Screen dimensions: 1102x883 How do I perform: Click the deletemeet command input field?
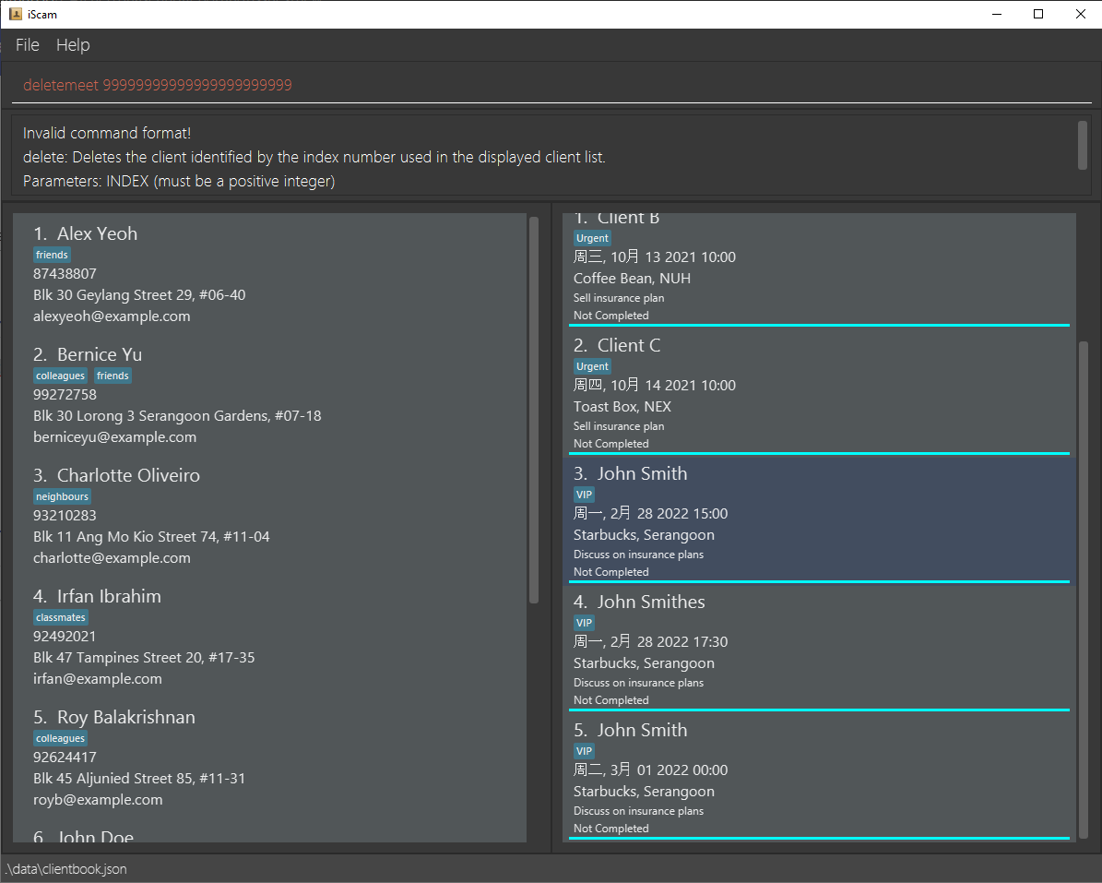551,85
